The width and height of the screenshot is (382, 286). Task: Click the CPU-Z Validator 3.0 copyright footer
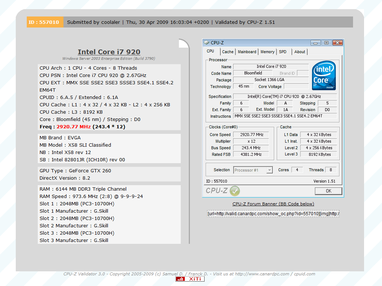pyautogui.click(x=189, y=274)
